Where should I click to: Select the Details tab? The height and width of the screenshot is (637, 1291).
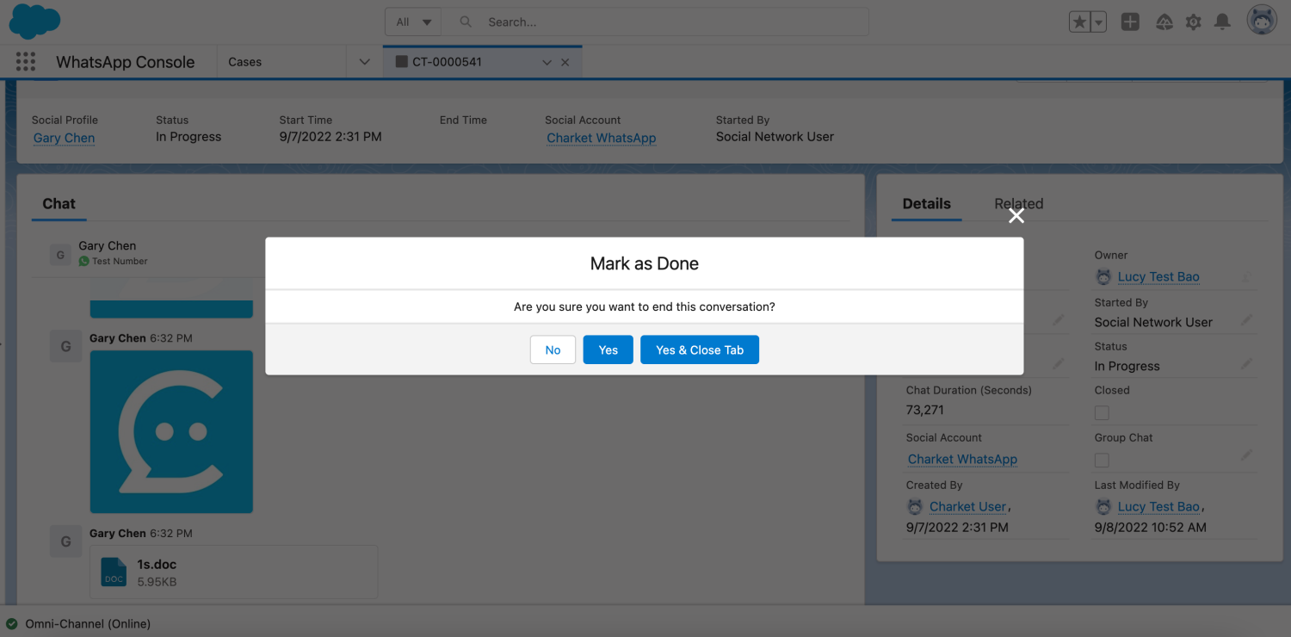click(x=927, y=204)
